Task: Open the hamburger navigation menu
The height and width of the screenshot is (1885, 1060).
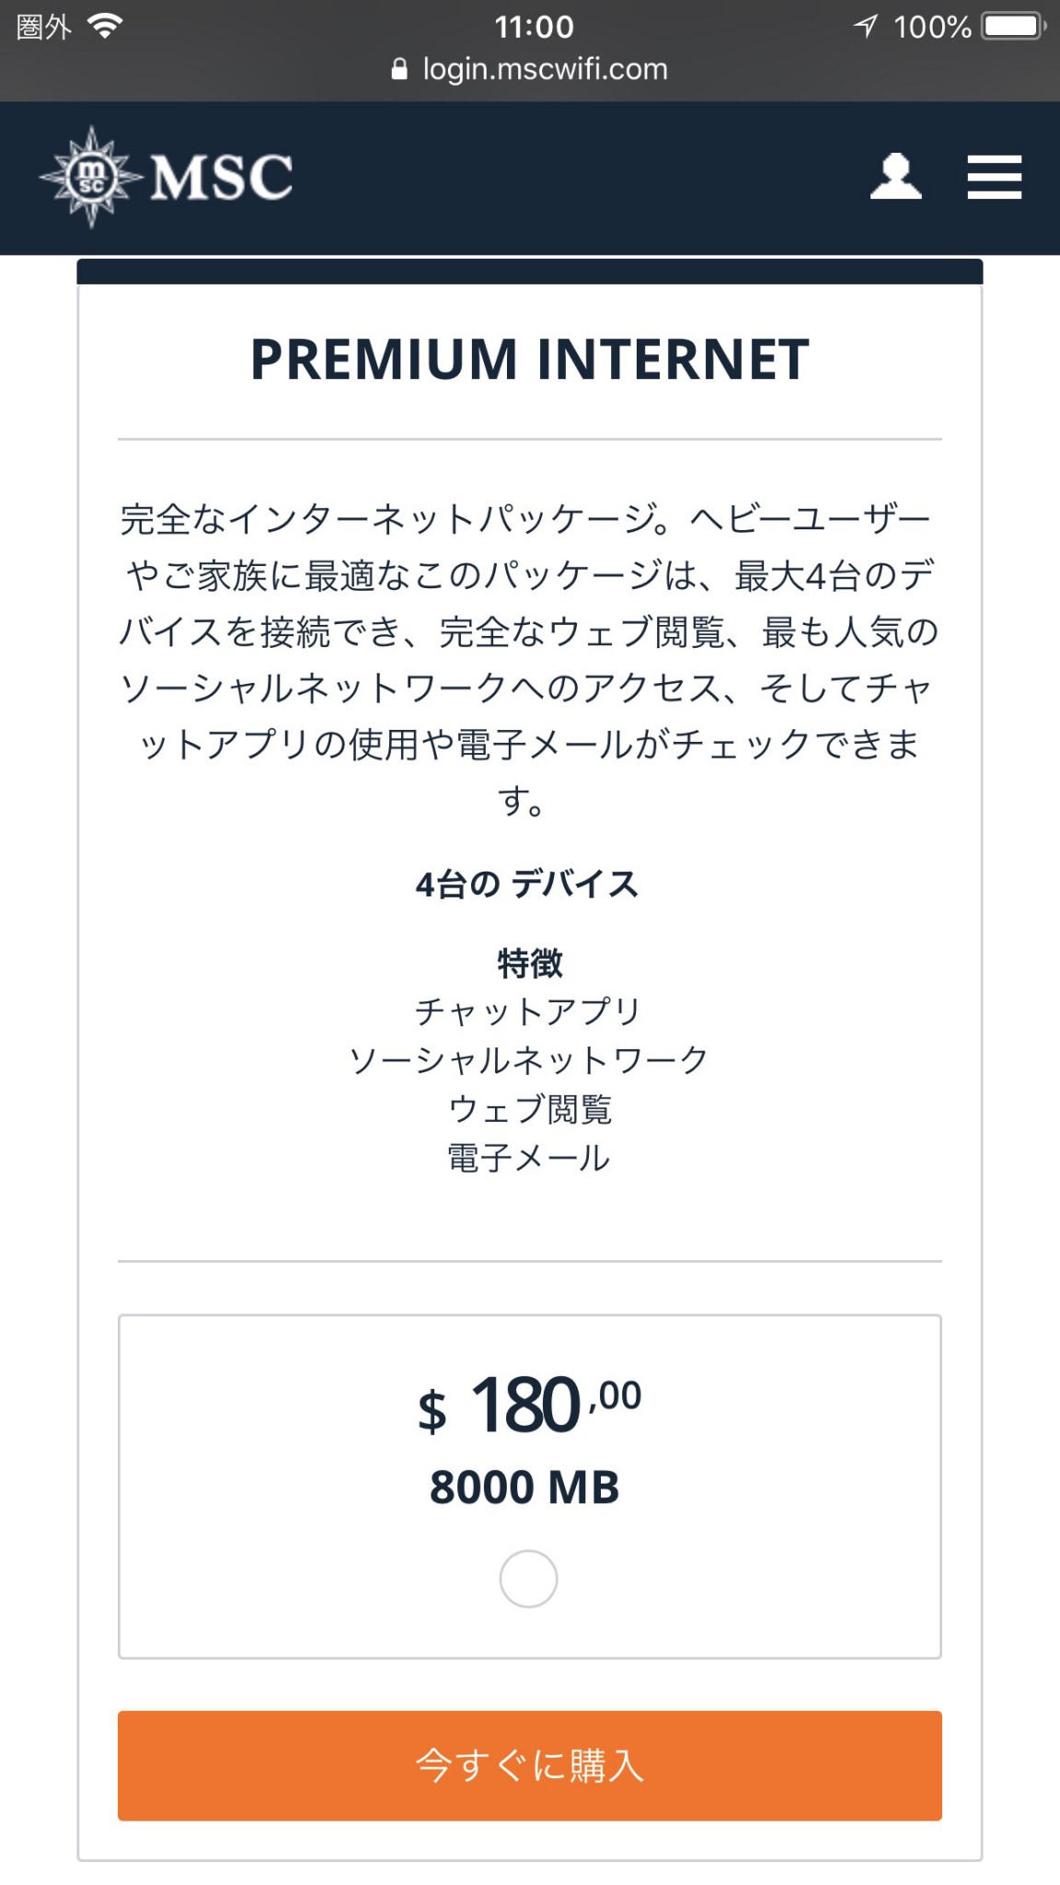Action: (994, 177)
